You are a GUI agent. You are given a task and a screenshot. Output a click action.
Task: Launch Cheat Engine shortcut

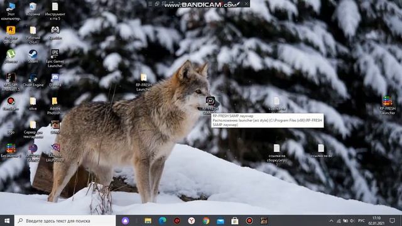[33, 80]
